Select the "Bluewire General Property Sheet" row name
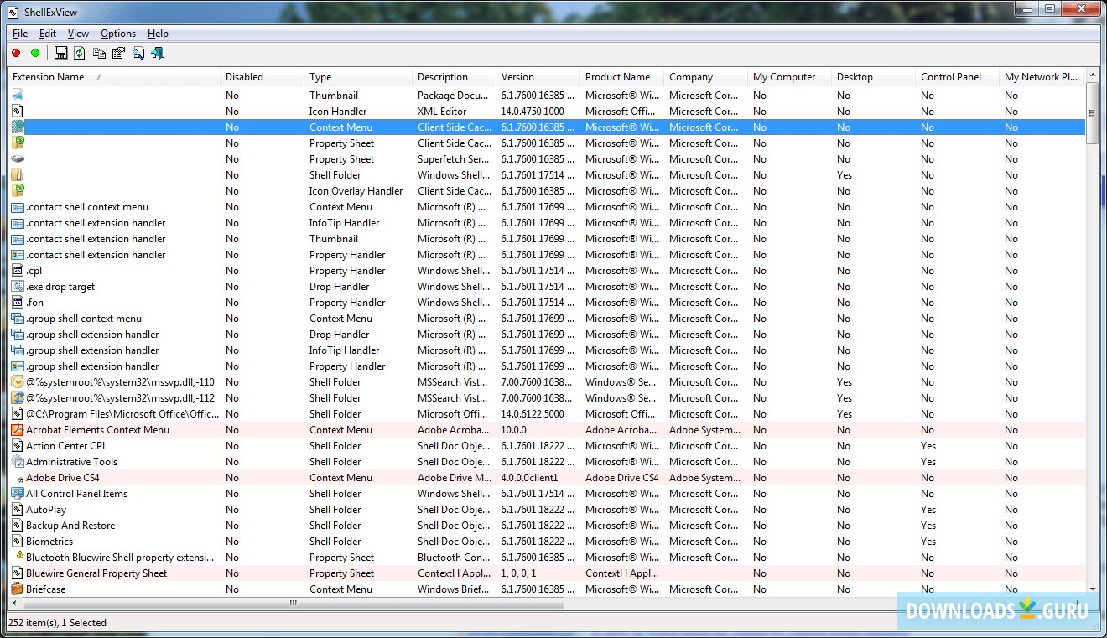The width and height of the screenshot is (1107, 638). click(x=96, y=573)
